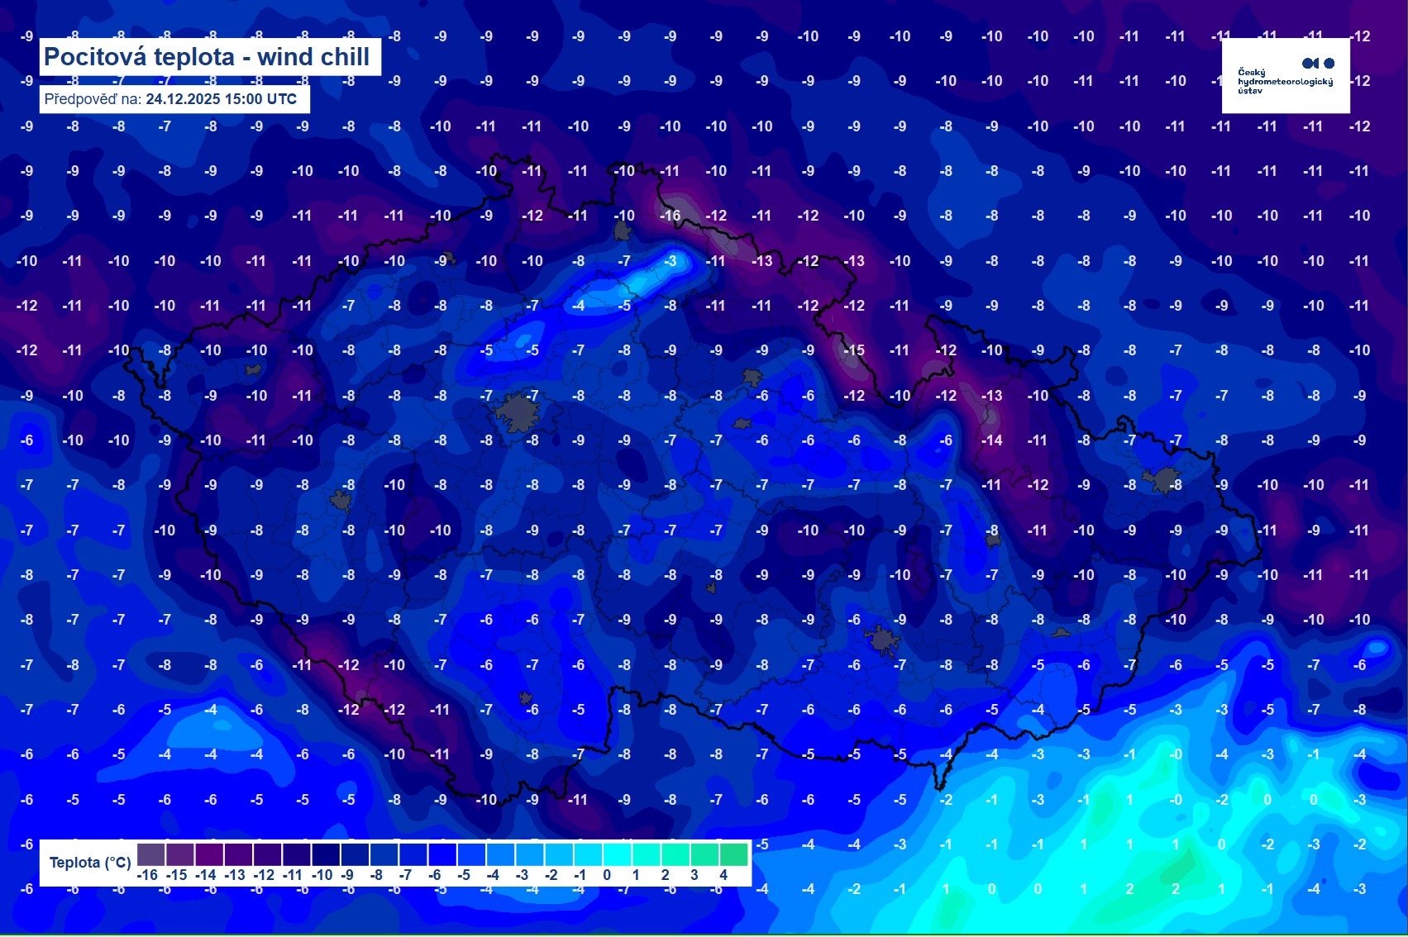1408x937 pixels.
Task: Select the -15 value on the map
Action: click(x=853, y=350)
